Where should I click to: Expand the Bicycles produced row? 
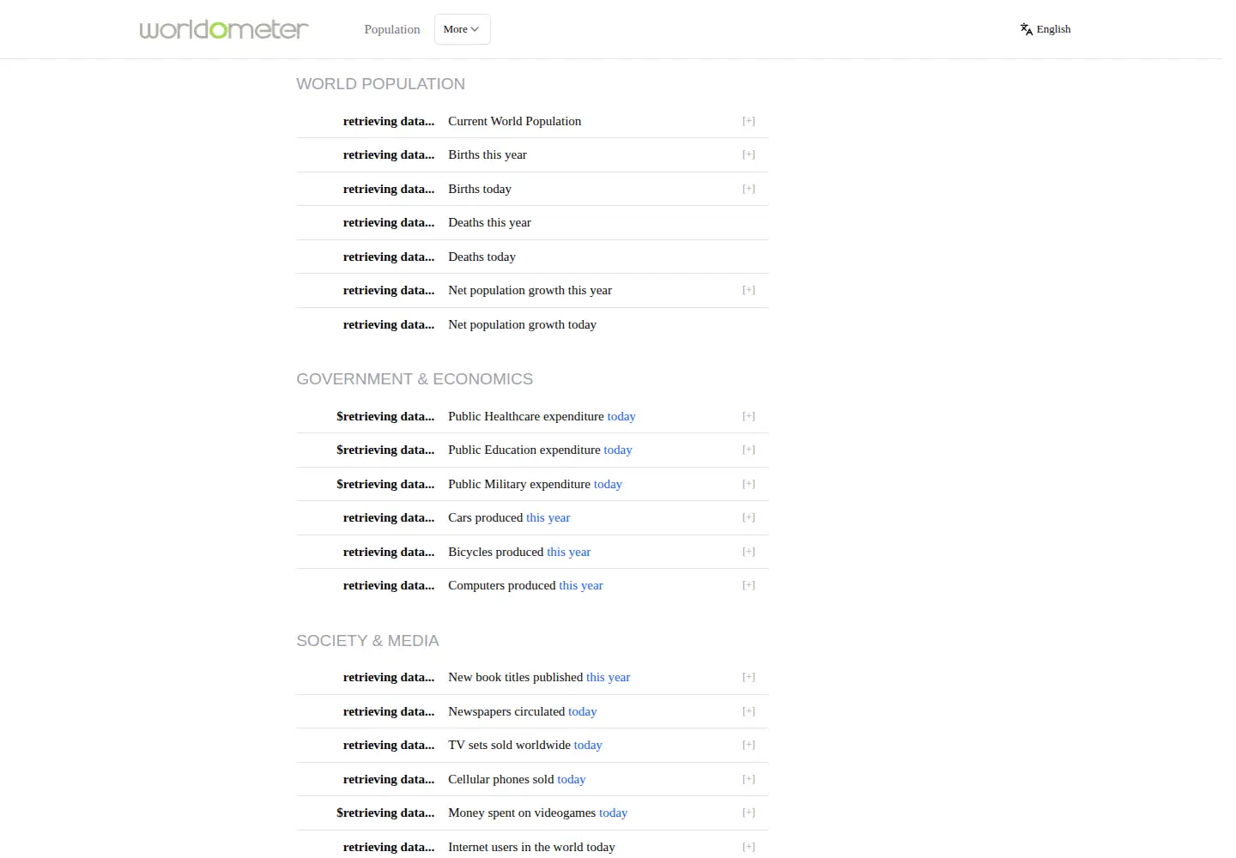coord(748,552)
